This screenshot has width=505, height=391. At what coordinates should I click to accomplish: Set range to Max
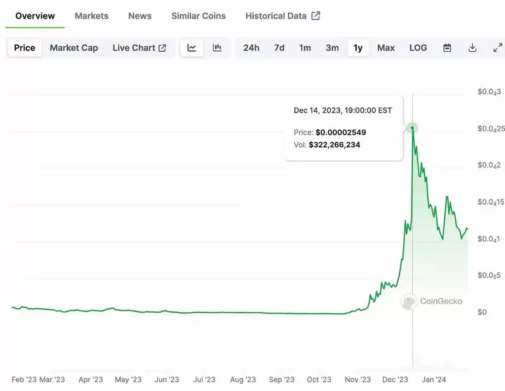click(x=386, y=48)
